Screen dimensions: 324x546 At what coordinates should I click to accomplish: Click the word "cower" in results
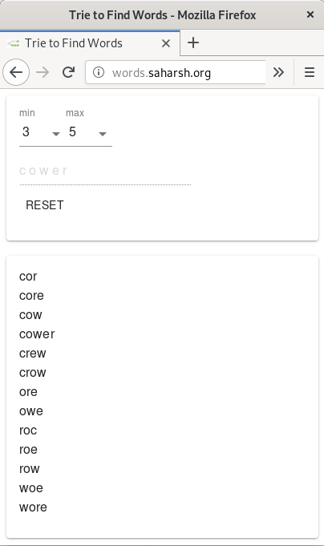[x=37, y=334]
